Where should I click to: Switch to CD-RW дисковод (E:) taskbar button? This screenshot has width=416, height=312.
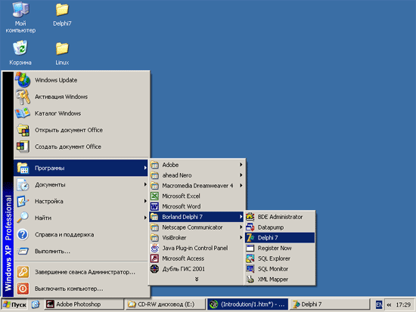[x=166, y=304]
